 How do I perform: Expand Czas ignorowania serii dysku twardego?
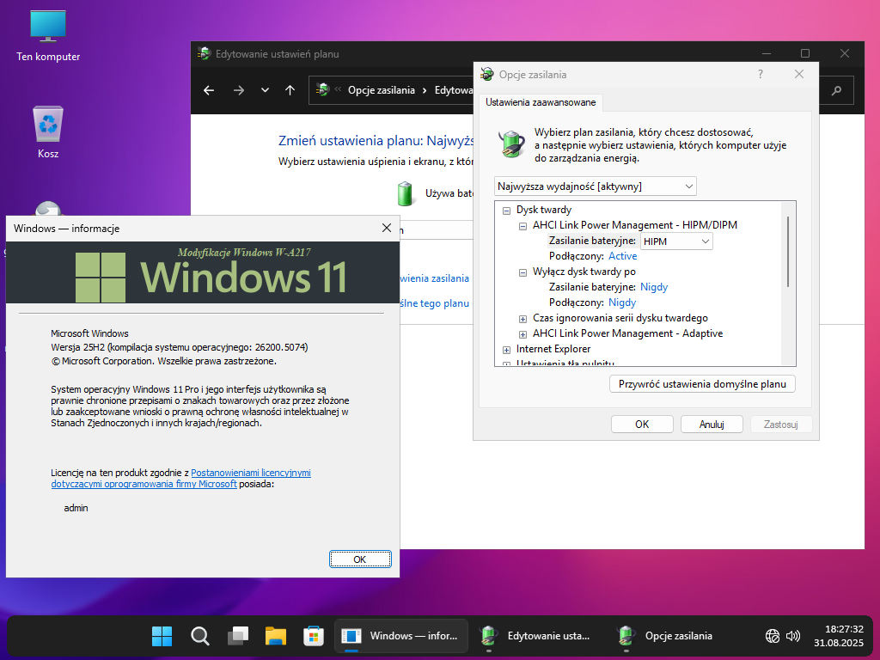click(522, 318)
